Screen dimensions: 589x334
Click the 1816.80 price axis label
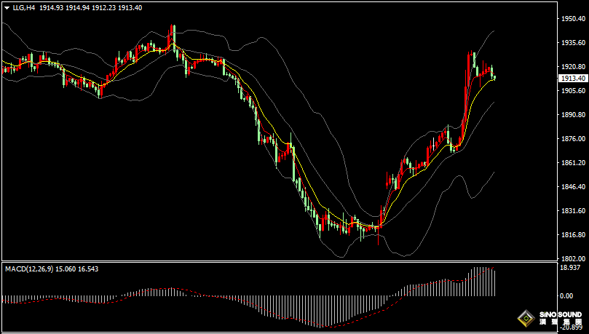click(573, 235)
